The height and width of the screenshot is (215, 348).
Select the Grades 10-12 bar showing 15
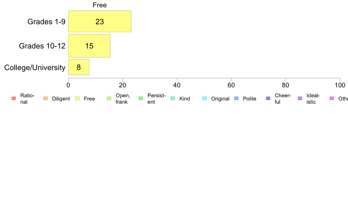[x=89, y=46]
